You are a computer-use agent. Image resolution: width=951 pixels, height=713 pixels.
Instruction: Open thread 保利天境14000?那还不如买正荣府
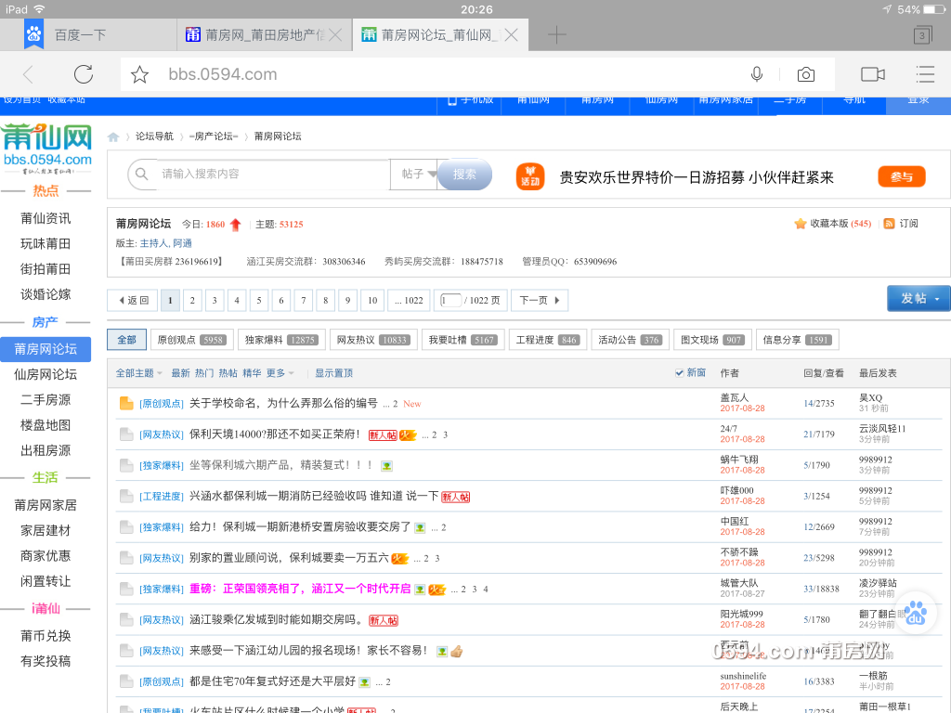[x=275, y=434]
